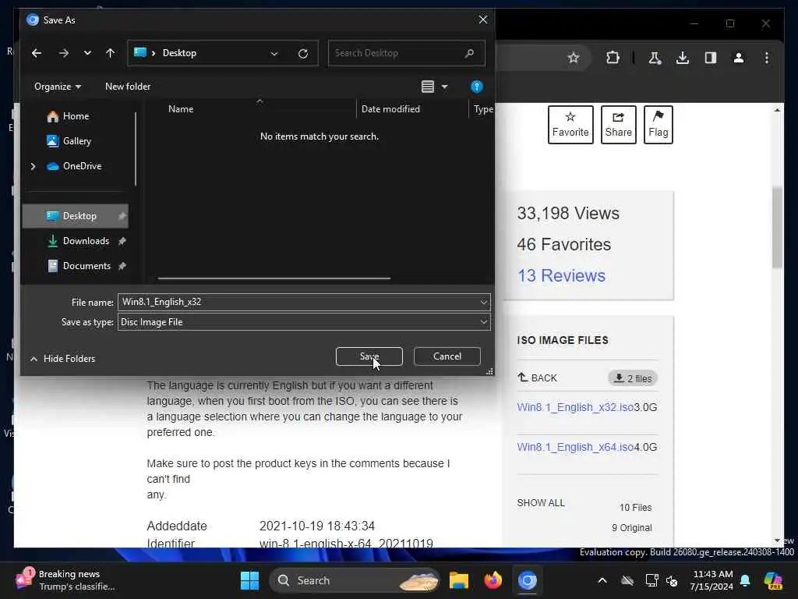Select Gallery in navigation pane
The height and width of the screenshot is (599, 798).
tap(77, 141)
